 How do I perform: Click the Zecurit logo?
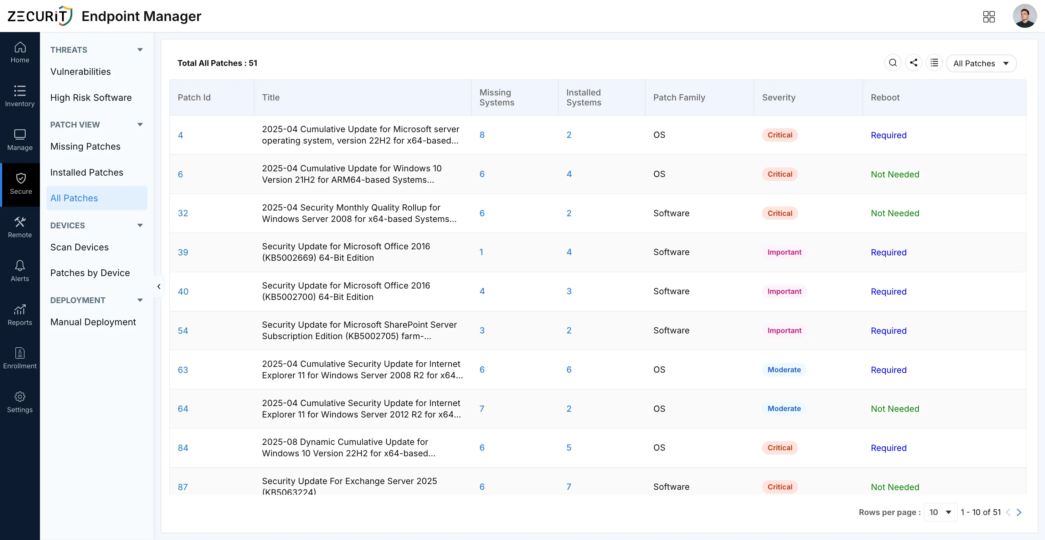pyautogui.click(x=40, y=16)
